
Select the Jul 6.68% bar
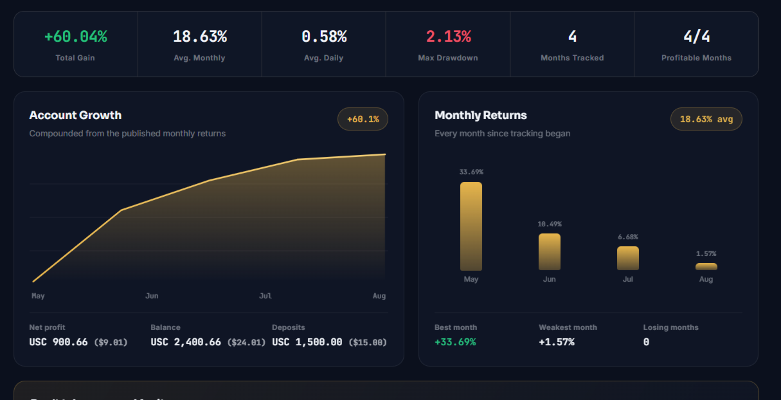click(x=628, y=259)
